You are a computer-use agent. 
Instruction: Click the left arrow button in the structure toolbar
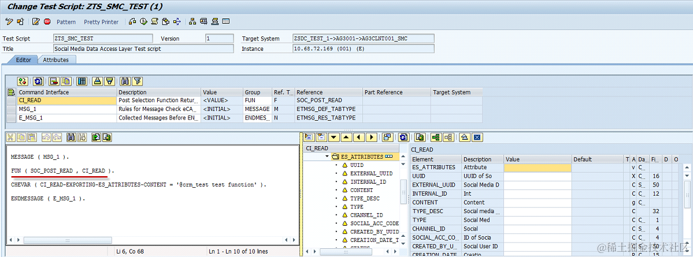[x=359, y=137]
